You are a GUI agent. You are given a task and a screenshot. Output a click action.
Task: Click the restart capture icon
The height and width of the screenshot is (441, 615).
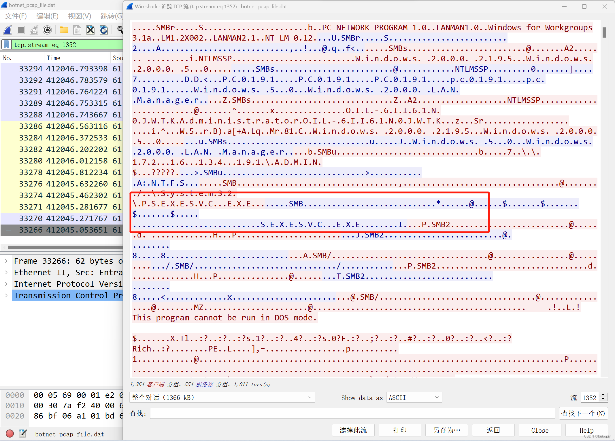pos(34,30)
